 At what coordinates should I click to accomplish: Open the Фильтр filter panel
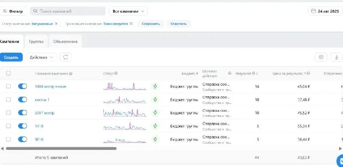pos(13,11)
